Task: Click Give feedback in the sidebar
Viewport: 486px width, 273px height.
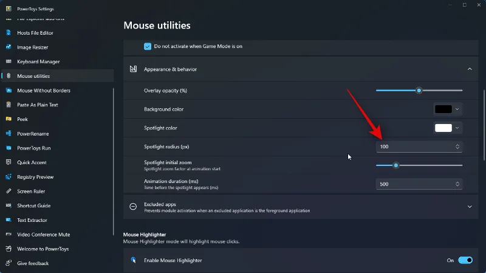Action: click(33, 263)
